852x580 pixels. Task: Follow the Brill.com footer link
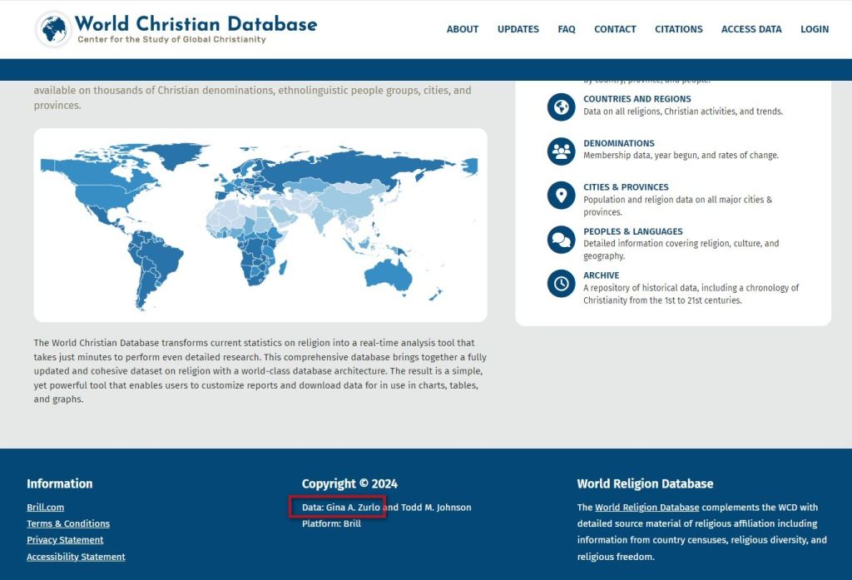pos(45,507)
